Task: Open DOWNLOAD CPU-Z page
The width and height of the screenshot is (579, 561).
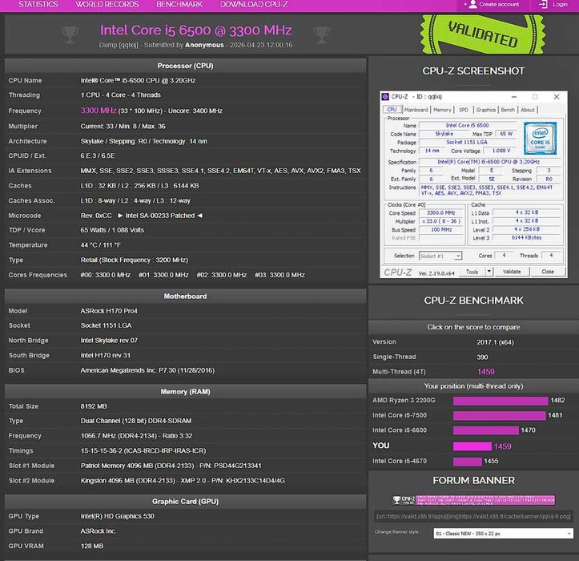Action: tap(254, 5)
